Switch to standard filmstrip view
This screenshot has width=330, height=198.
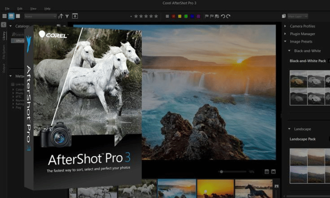(11, 16)
